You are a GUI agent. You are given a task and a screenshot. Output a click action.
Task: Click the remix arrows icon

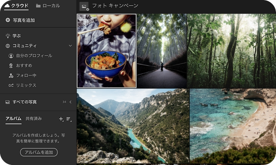point(11,85)
